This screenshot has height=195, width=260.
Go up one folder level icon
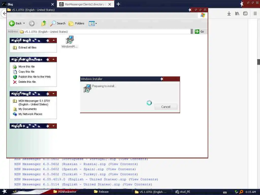(44, 23)
